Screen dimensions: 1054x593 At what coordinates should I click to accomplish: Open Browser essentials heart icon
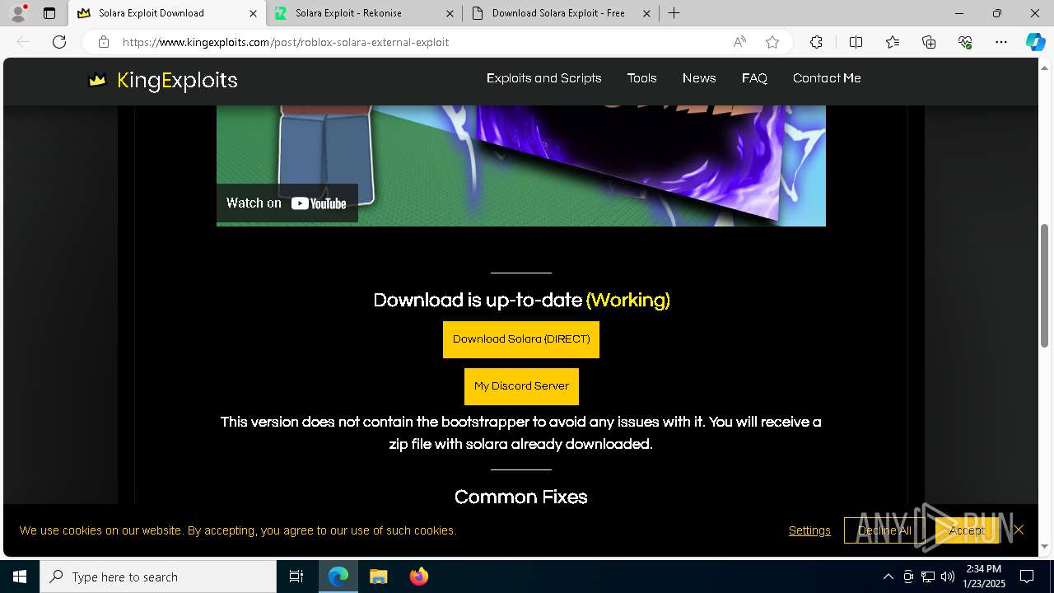point(965,42)
